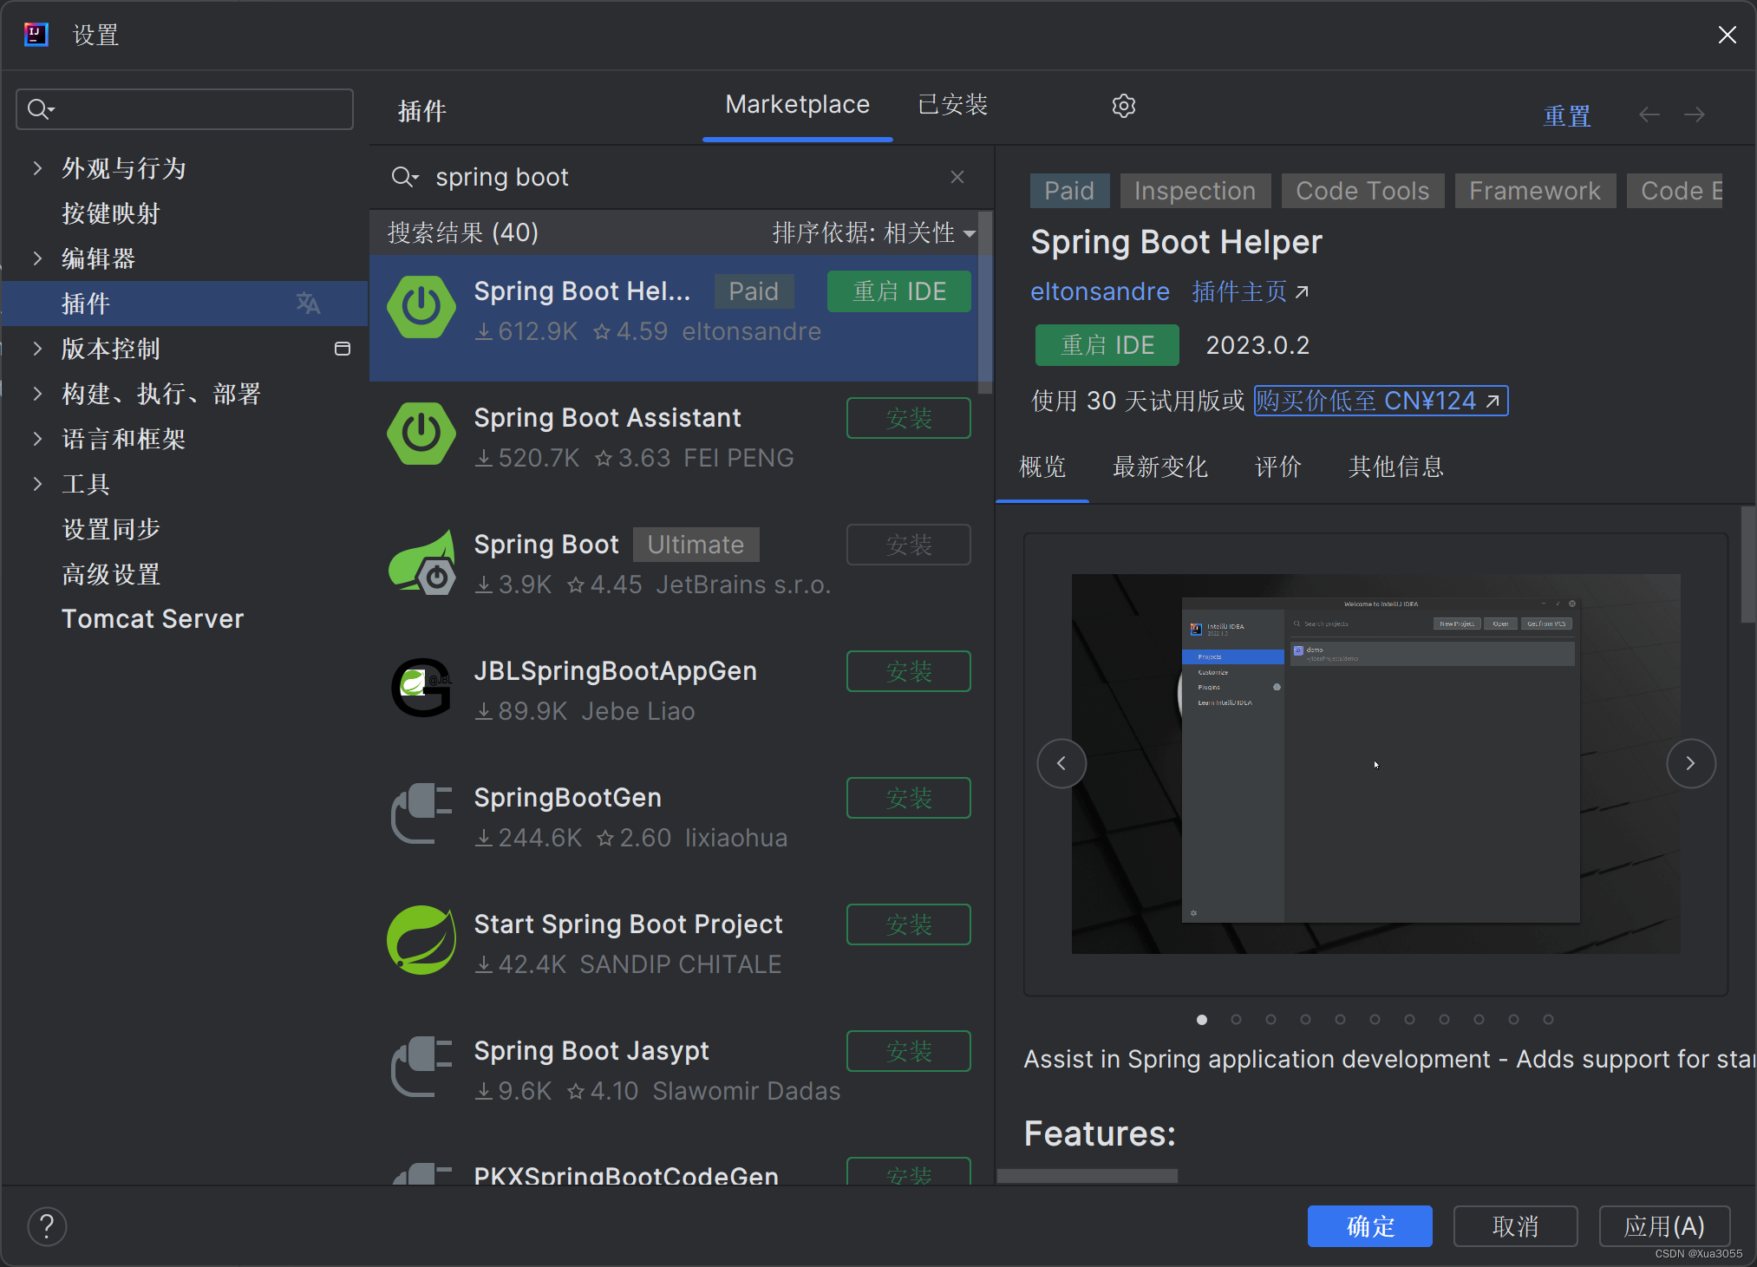Open the 最新变化 tab
The width and height of the screenshot is (1757, 1267).
[1159, 467]
